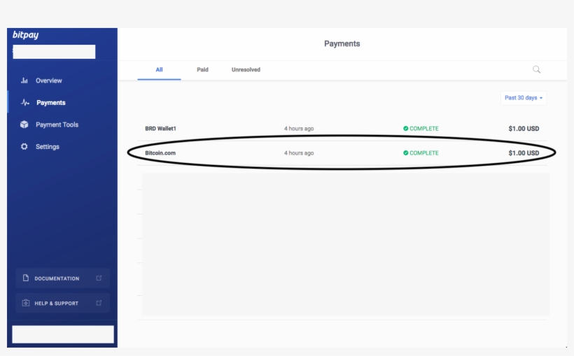Image resolution: width=574 pixels, height=356 pixels.
Task: Open the BRD Wallet1 payment row
Action: click(x=342, y=129)
